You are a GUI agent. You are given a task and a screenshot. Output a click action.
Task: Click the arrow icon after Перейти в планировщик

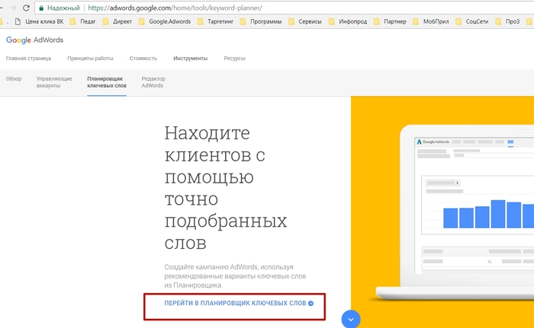click(x=311, y=303)
